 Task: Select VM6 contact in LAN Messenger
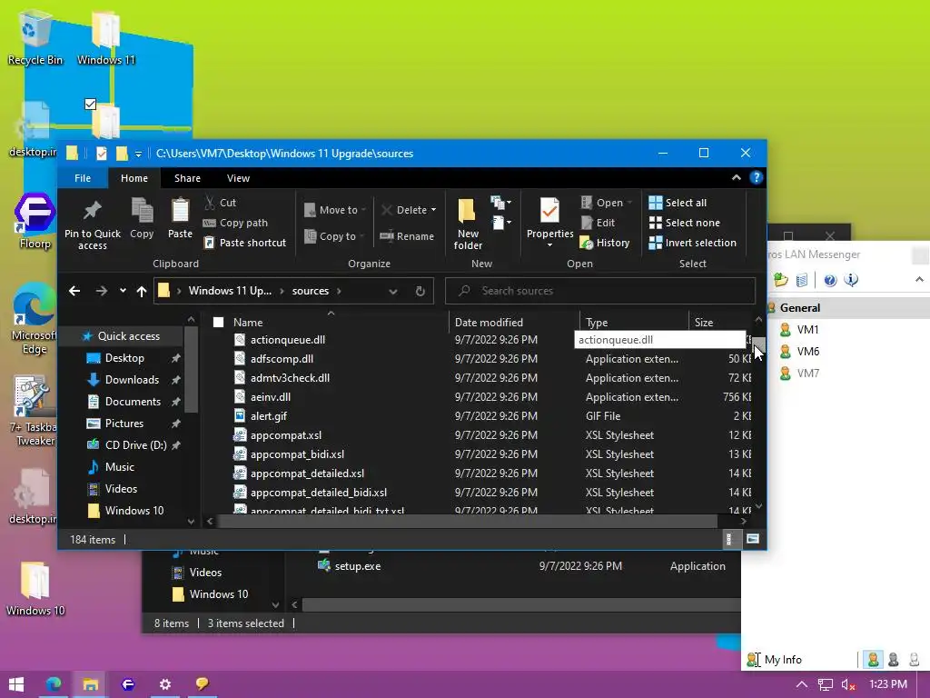[x=807, y=352]
